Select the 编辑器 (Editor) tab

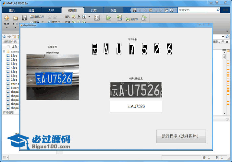click(72, 10)
